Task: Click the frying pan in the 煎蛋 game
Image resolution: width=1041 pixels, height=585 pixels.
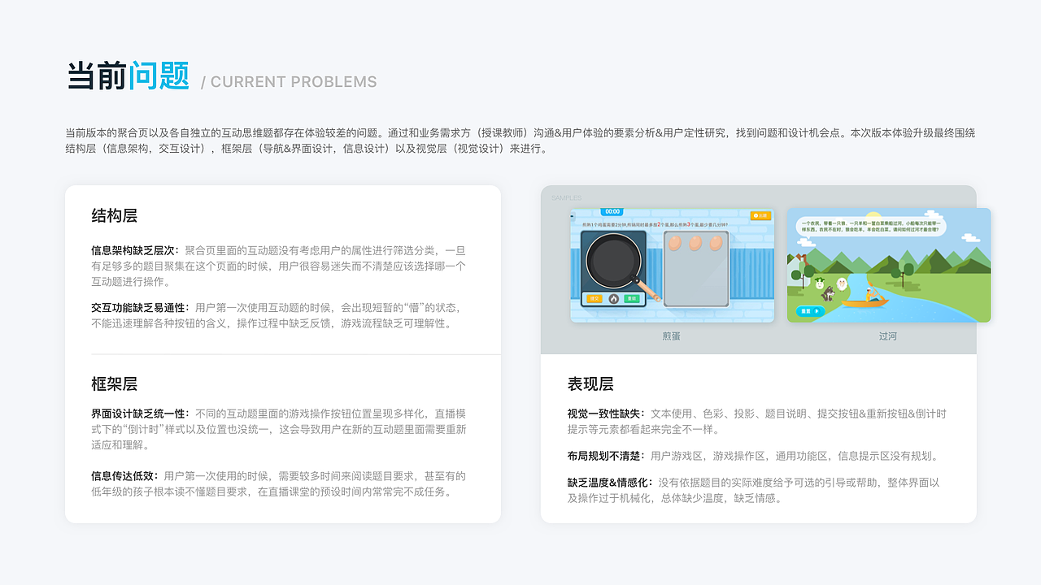Action: [613, 261]
